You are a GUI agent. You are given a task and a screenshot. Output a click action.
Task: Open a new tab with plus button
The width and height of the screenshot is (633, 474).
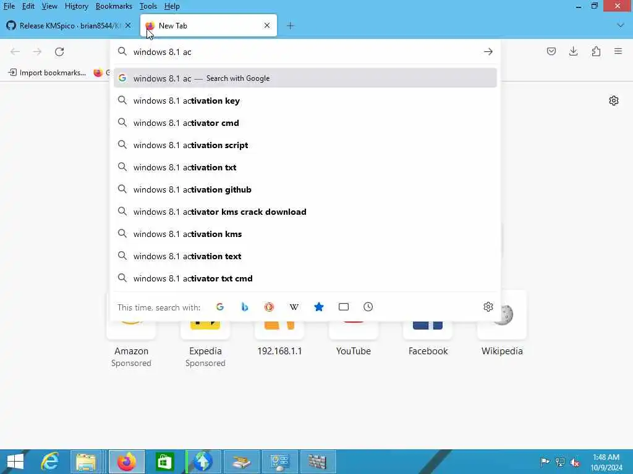click(291, 26)
